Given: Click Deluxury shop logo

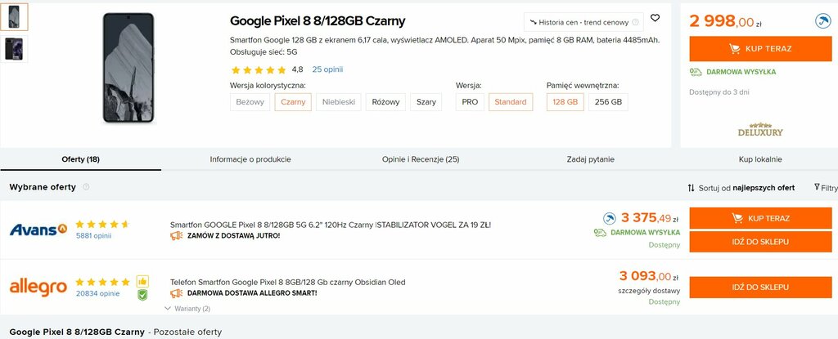Looking at the screenshot, I should (x=760, y=130).
